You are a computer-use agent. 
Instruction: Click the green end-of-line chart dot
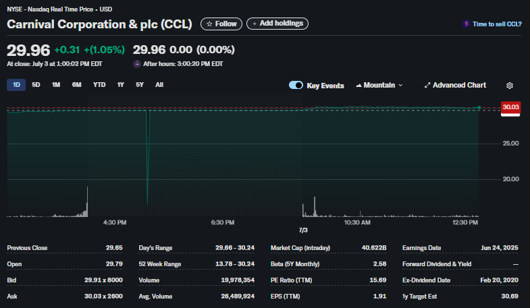pyautogui.click(x=479, y=108)
